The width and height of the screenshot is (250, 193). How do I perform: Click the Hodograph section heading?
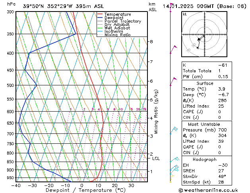(x=205, y=160)
